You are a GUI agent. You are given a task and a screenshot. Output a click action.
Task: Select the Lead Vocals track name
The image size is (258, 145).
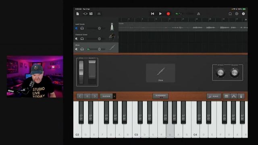tap(80, 24)
